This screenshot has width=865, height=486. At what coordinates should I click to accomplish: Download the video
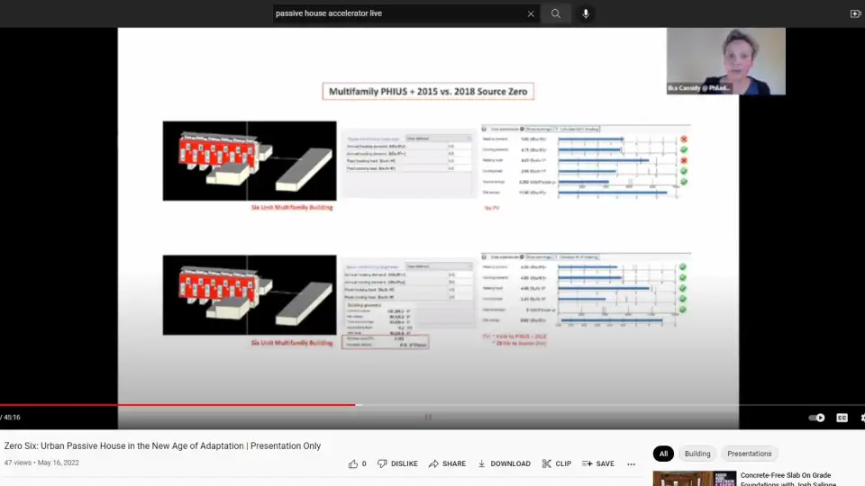504,463
